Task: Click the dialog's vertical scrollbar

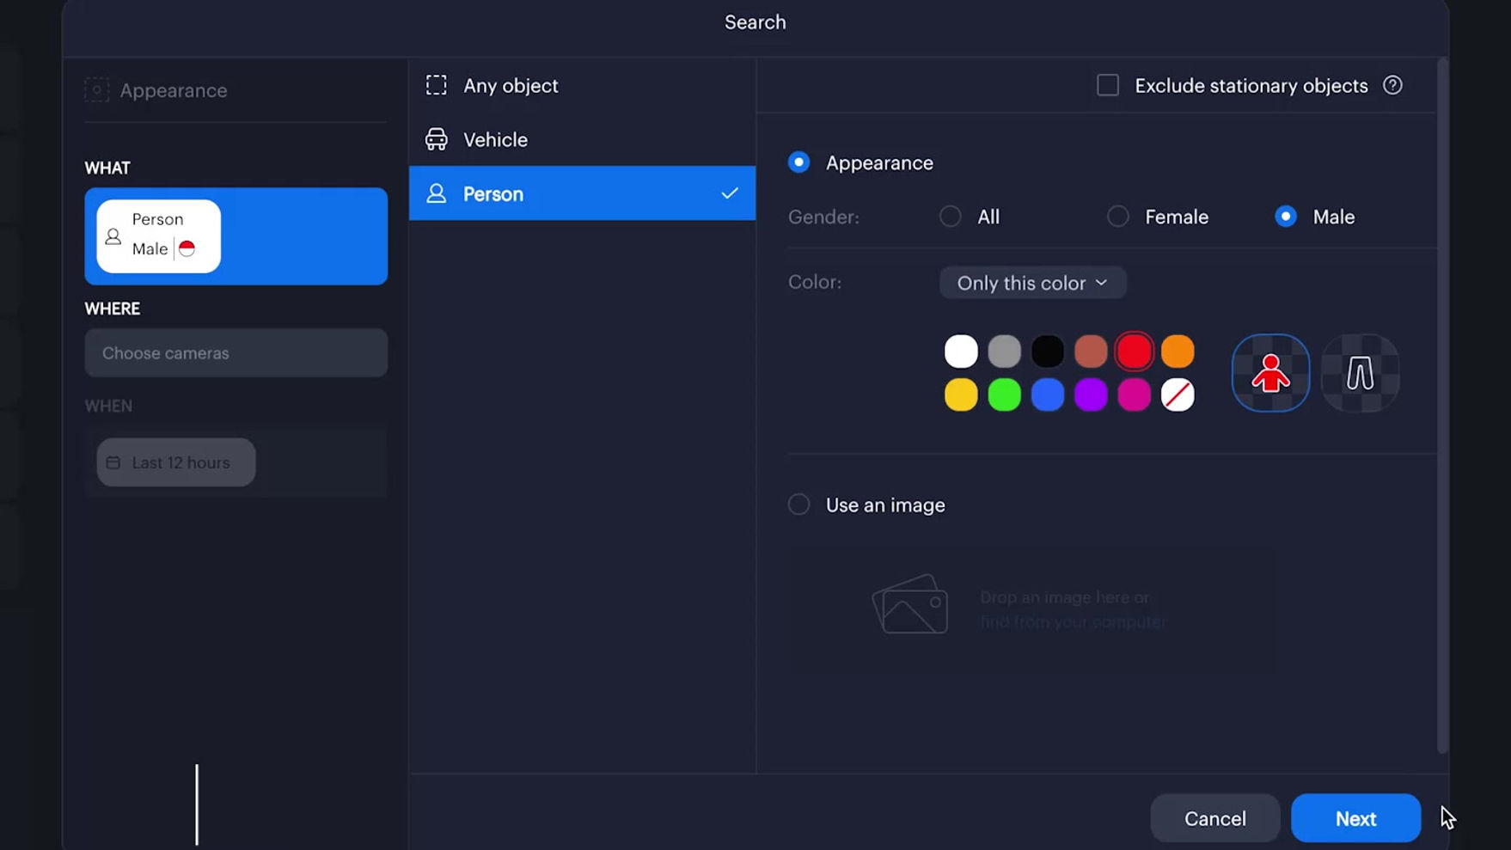Action: click(x=1443, y=406)
